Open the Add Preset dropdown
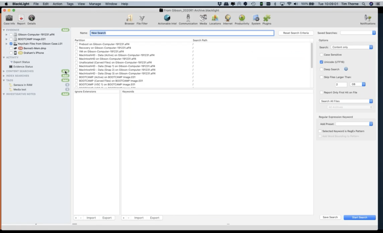The height and width of the screenshot is (233, 383). pyautogui.click(x=354, y=124)
